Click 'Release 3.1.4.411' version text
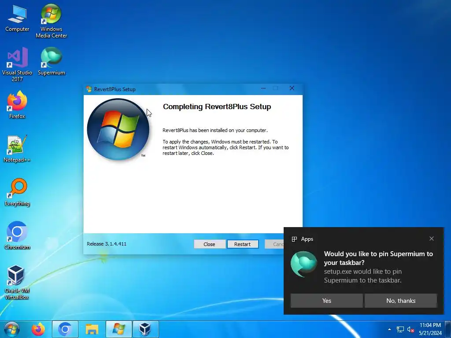This screenshot has height=338, width=451. (107, 244)
